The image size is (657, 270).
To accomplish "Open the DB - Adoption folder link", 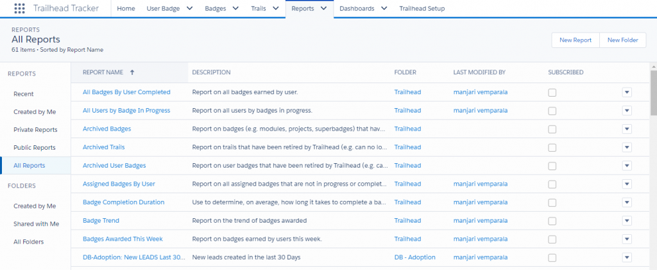I will point(415,258).
